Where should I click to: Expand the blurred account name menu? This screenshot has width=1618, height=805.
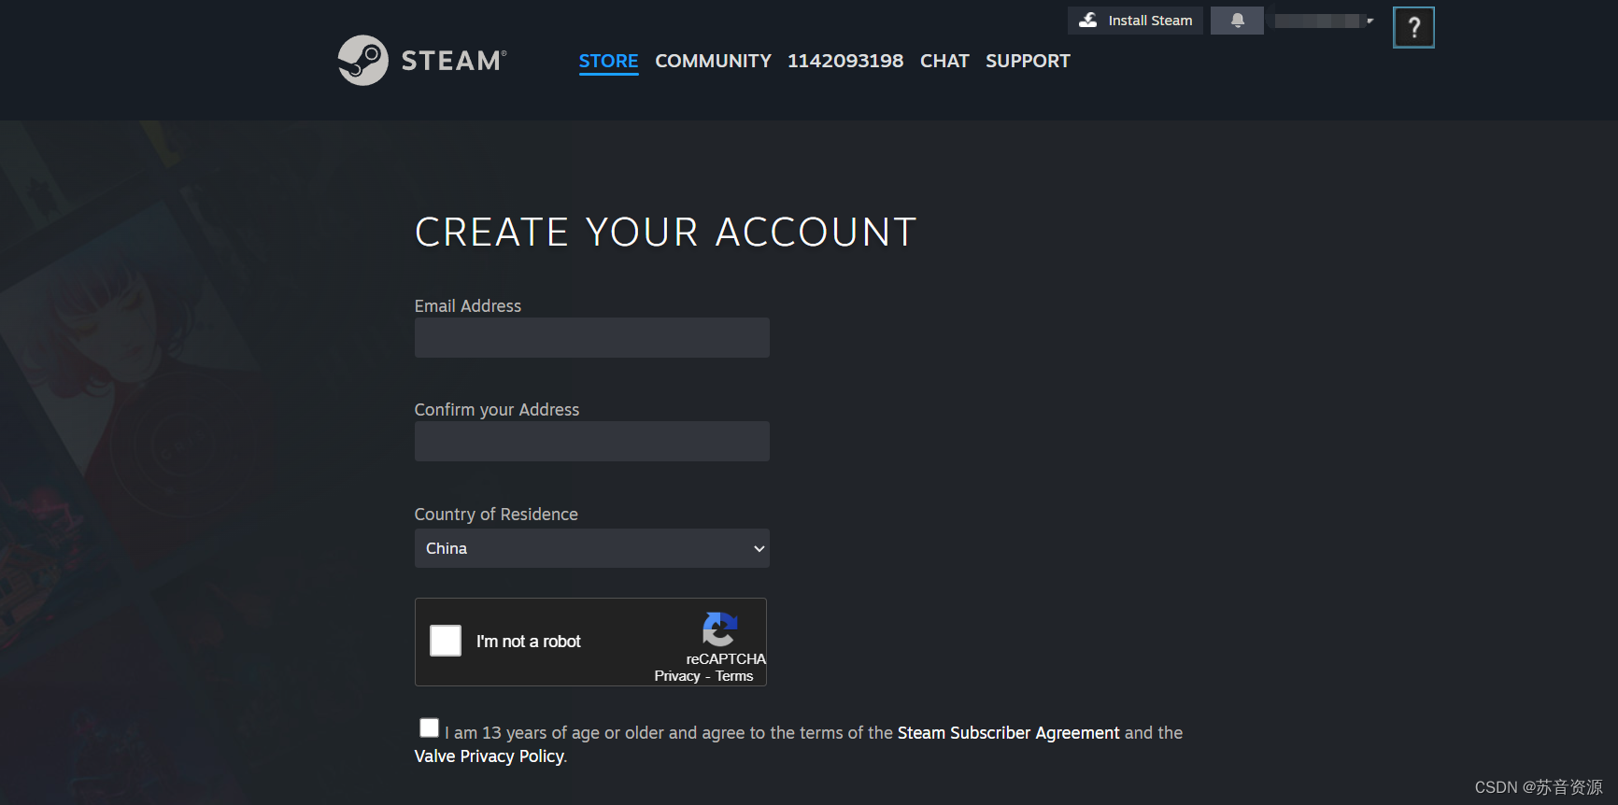[x=1324, y=21]
